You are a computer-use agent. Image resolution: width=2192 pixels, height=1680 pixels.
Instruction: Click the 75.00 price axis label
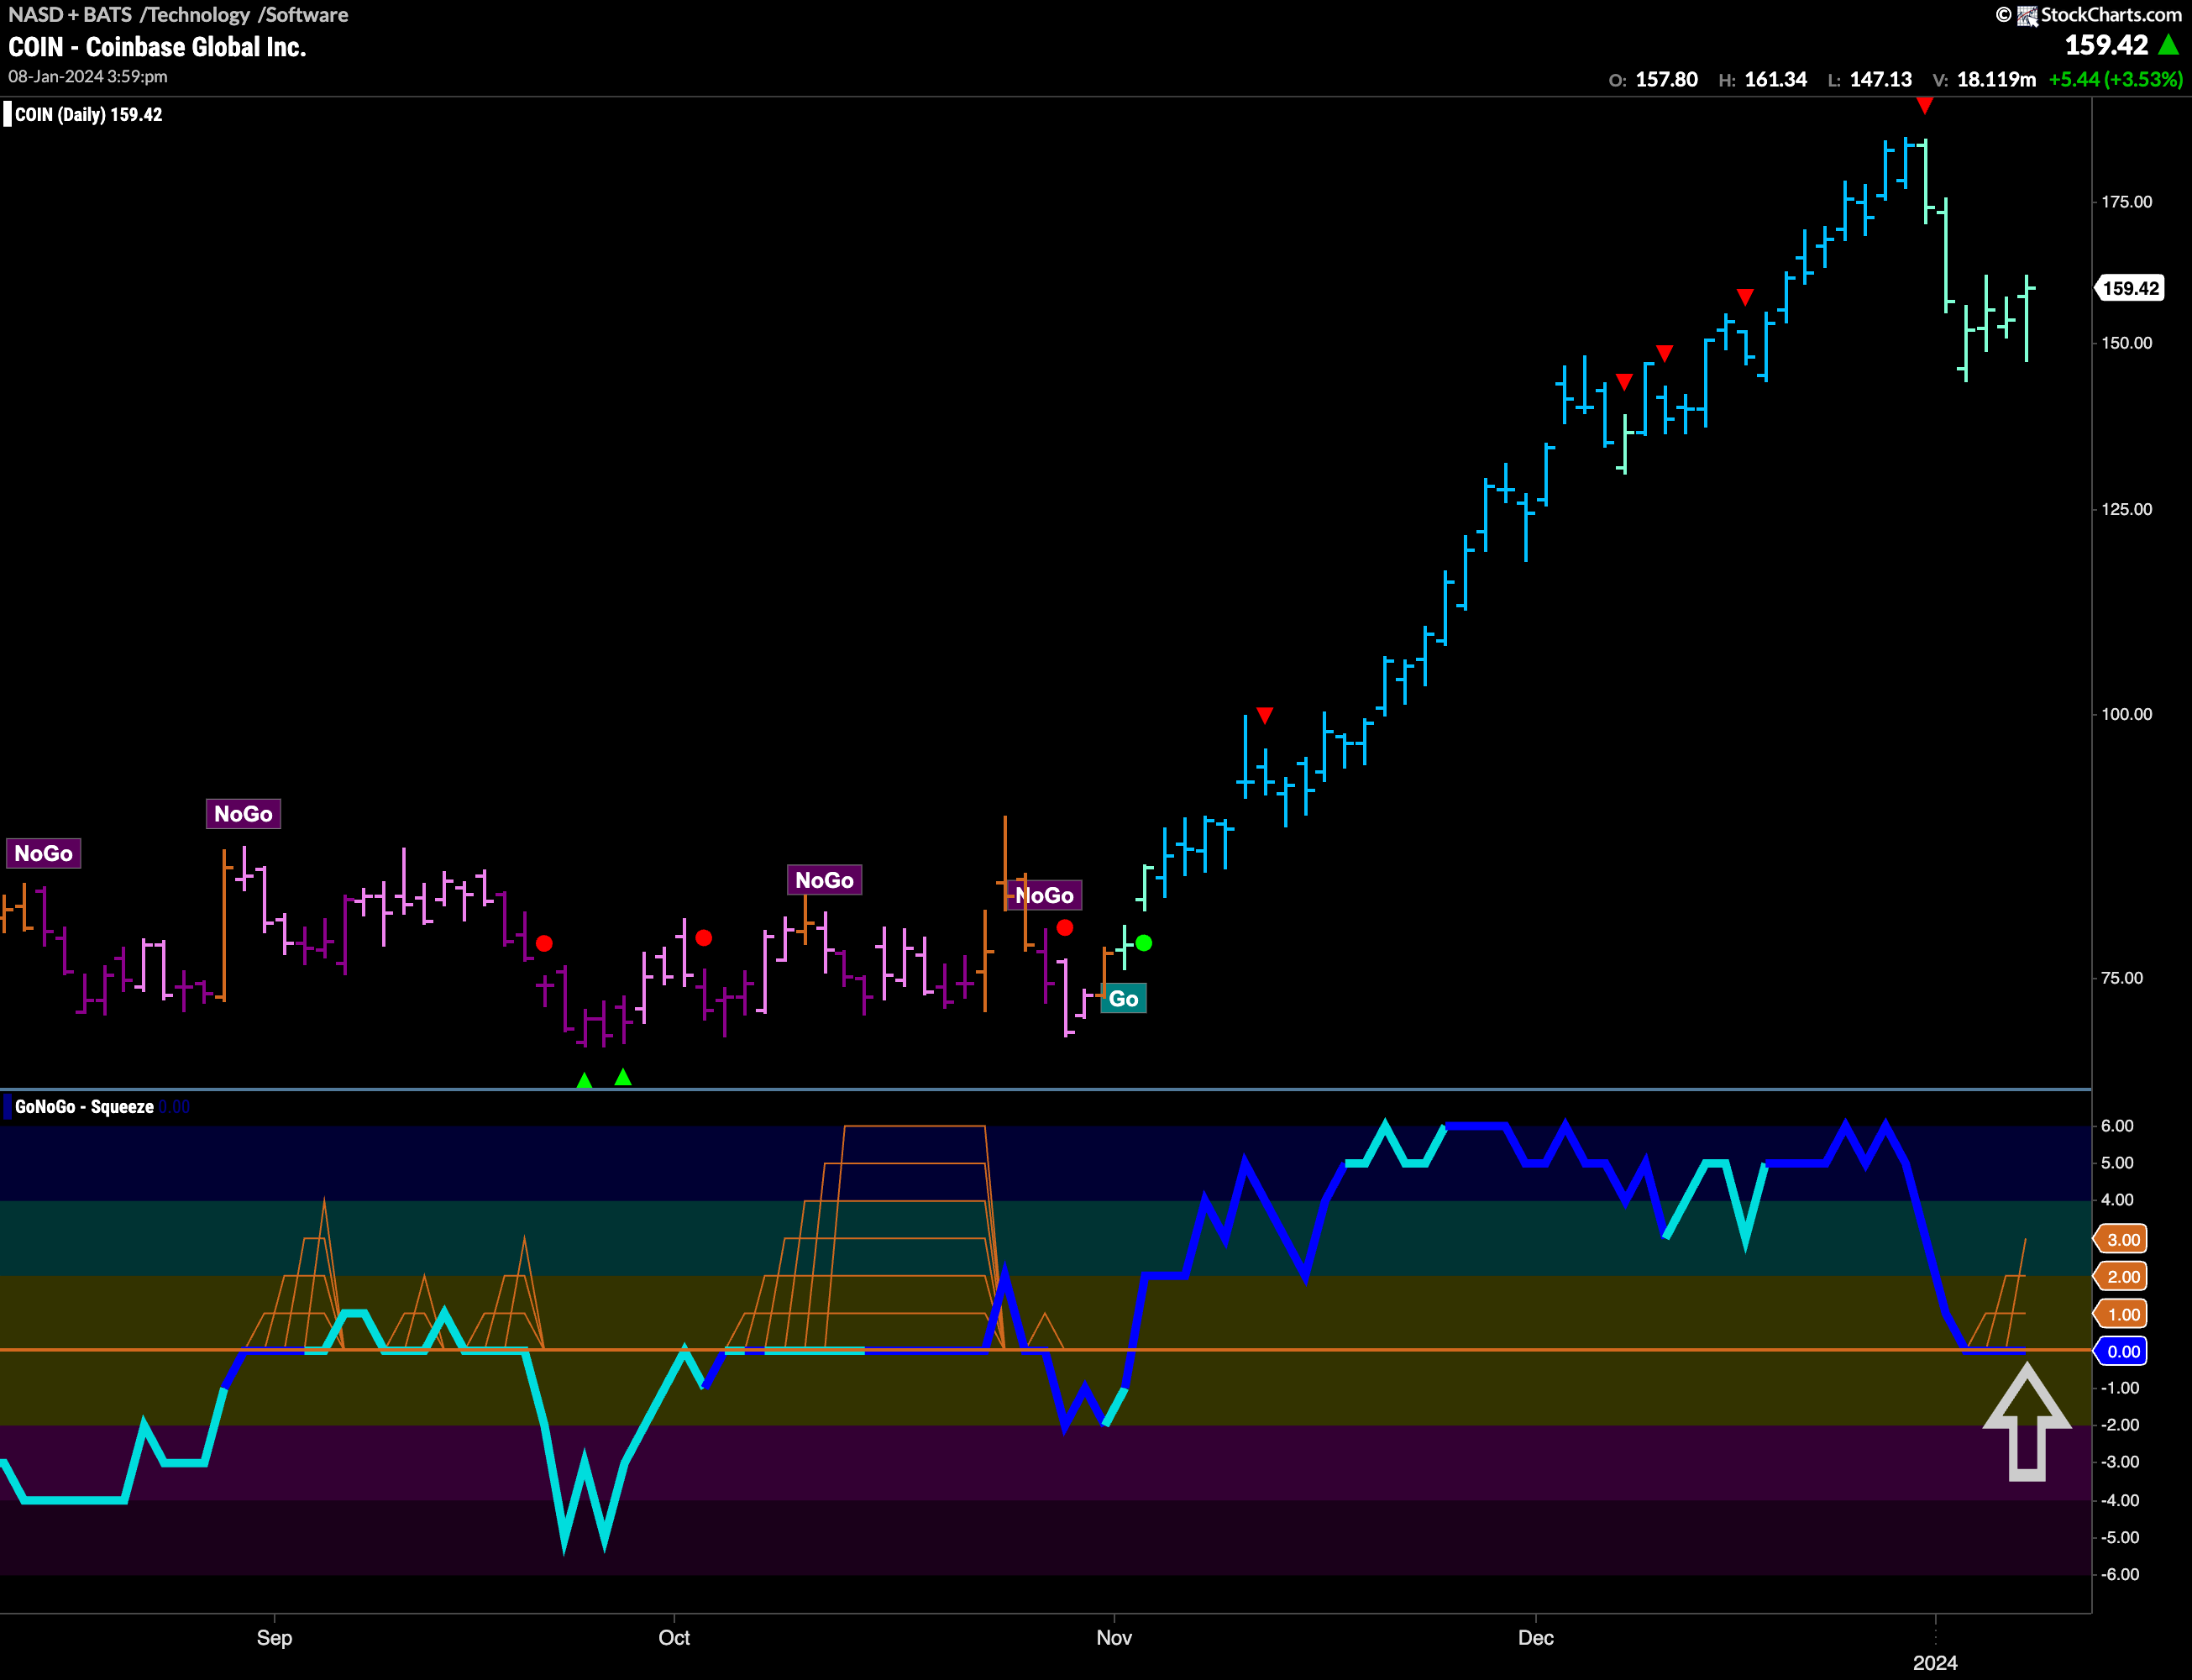2121,978
